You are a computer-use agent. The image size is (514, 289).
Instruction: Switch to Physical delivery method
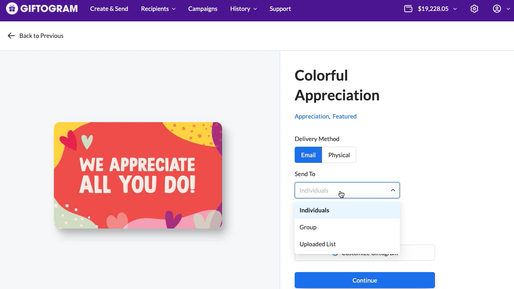[339, 155]
